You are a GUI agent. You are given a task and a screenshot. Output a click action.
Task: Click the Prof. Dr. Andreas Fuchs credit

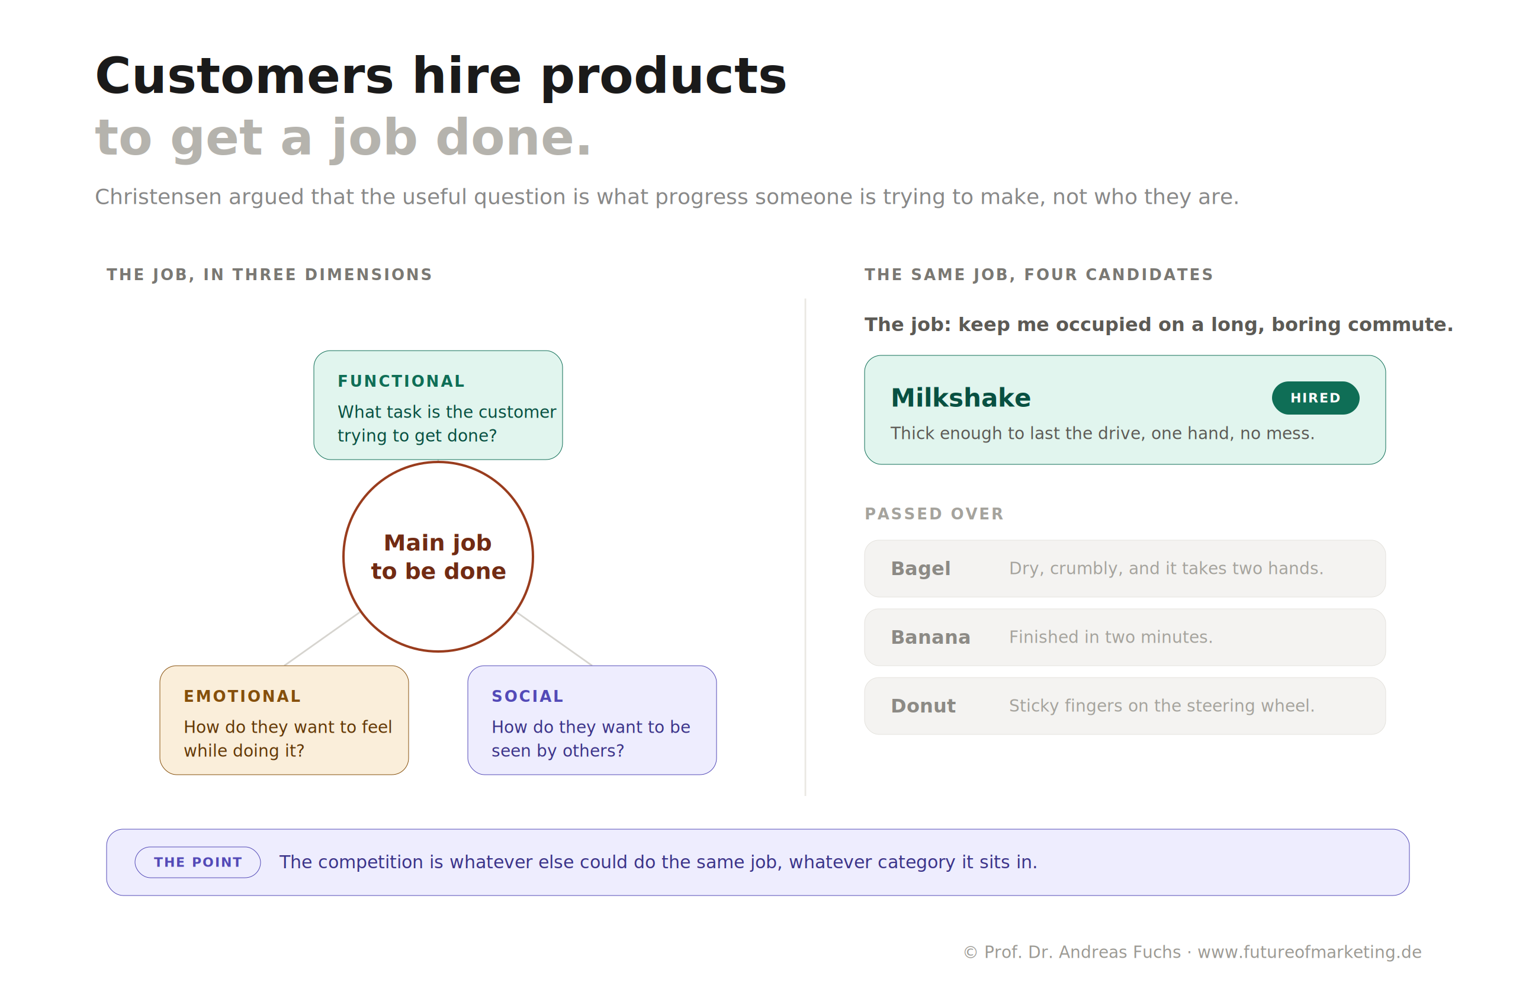(1072, 952)
